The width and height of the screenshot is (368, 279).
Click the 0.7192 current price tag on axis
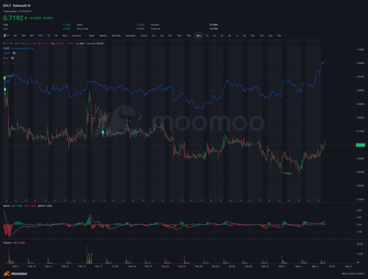pyautogui.click(x=360, y=145)
